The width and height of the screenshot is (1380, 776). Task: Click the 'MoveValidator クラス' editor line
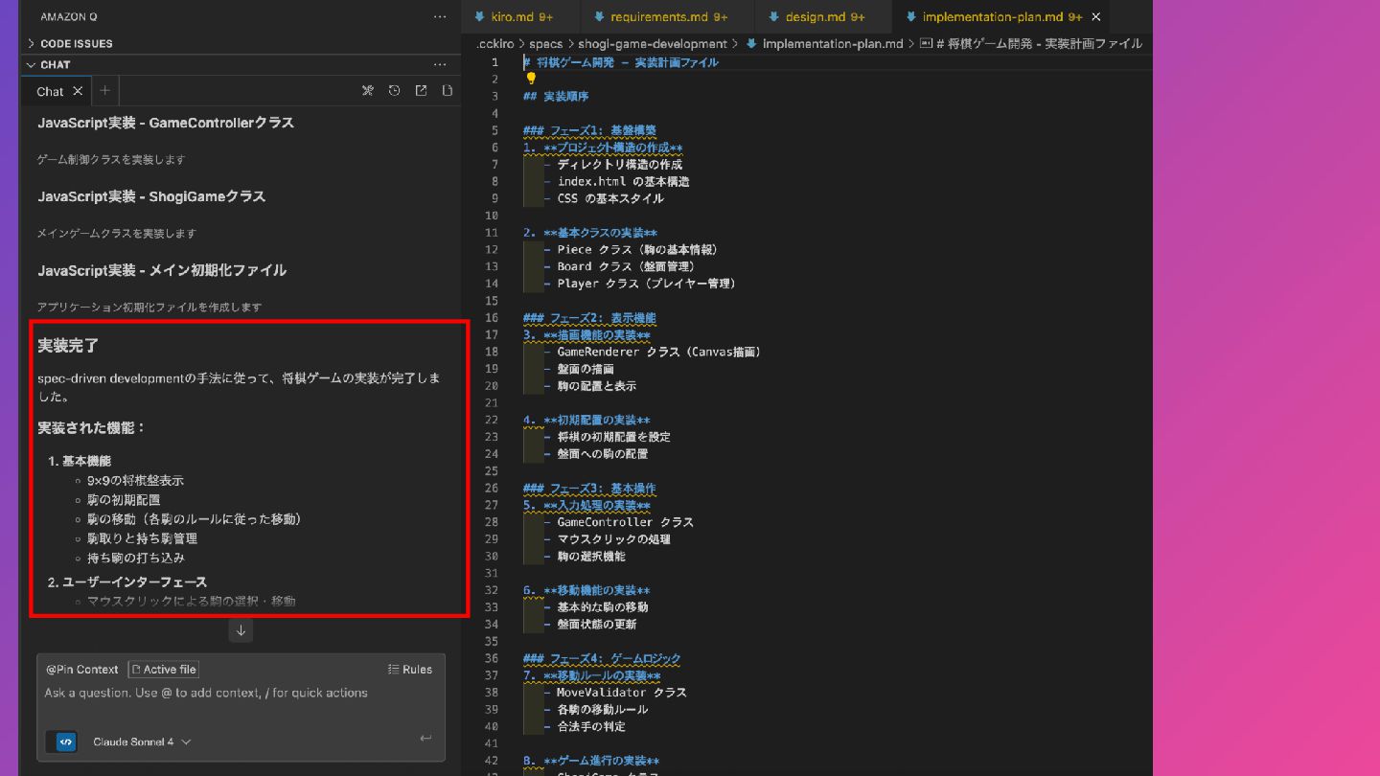coord(622,692)
